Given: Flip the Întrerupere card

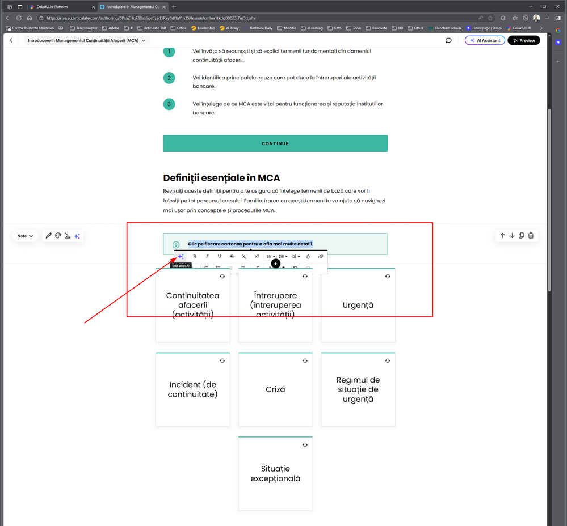Looking at the screenshot, I should pos(305,277).
